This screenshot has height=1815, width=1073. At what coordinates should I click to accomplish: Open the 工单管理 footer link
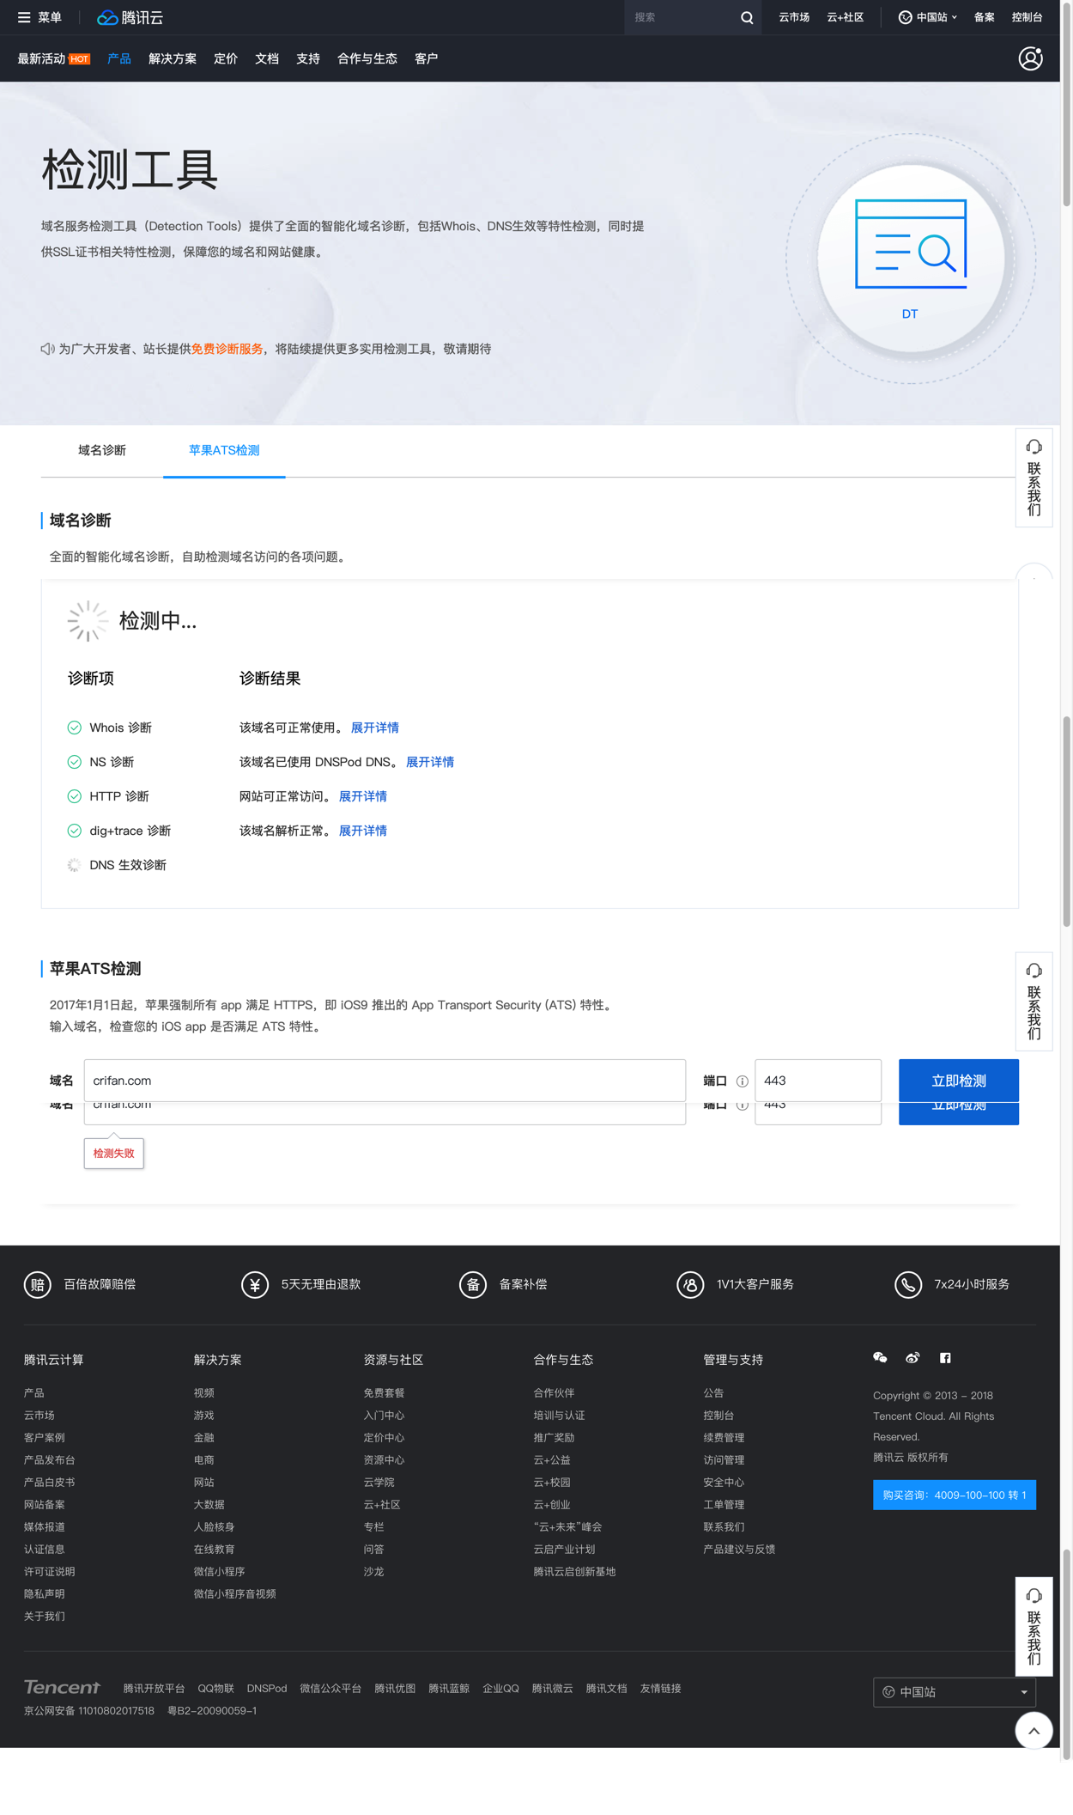tap(724, 1504)
